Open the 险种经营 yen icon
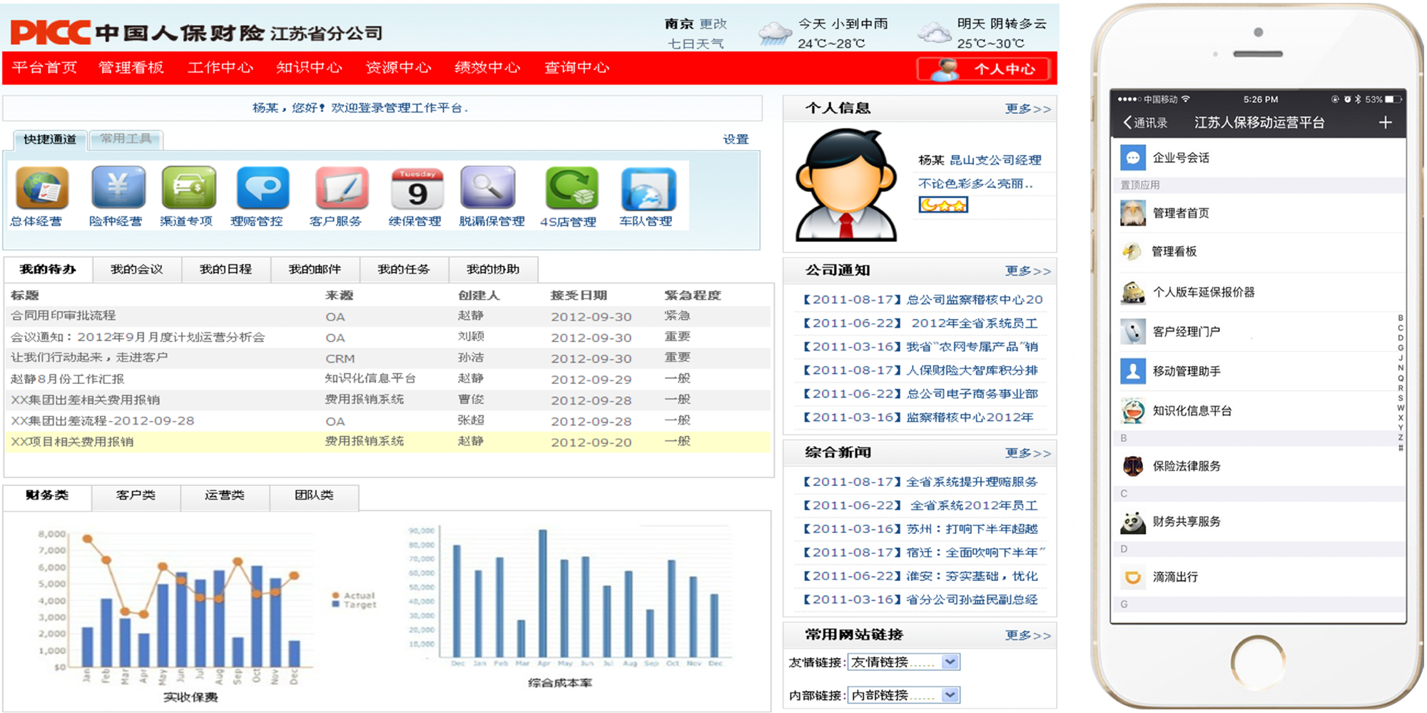The image size is (1427, 713). 118,188
